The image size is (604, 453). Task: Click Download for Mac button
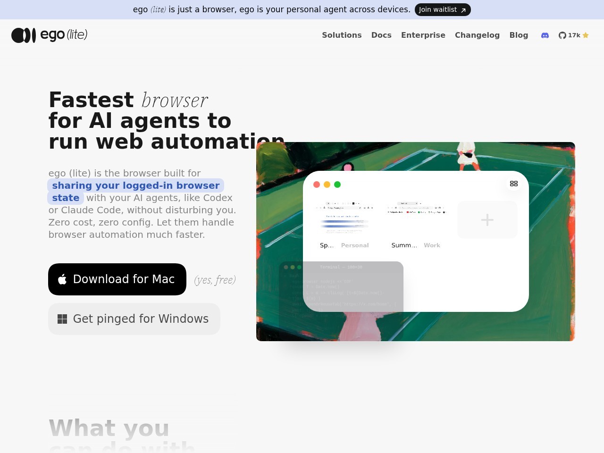point(117,279)
